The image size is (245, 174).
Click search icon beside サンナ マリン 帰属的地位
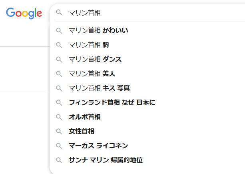pyautogui.click(x=59, y=160)
